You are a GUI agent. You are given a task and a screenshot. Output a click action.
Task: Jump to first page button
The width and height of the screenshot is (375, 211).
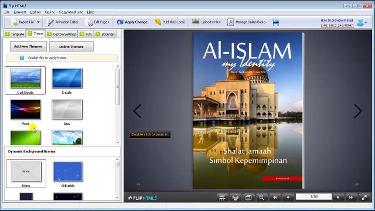(x=275, y=198)
